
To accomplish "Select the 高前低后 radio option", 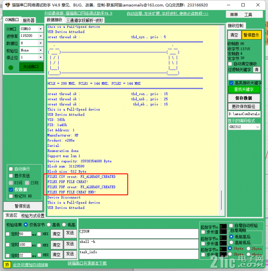I will pyautogui.click(x=231, y=242).
